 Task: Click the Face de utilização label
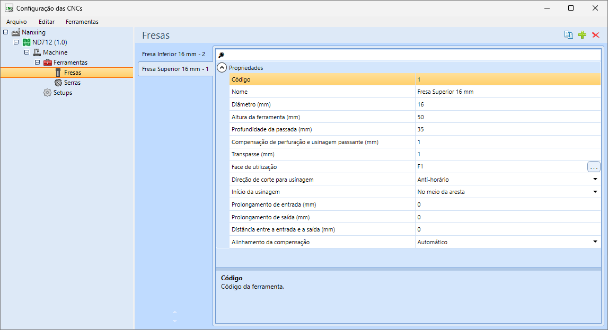point(254,167)
